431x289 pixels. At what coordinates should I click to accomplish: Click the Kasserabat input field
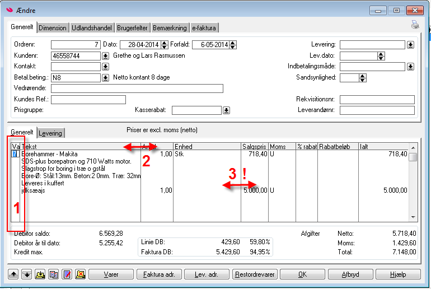196,110
